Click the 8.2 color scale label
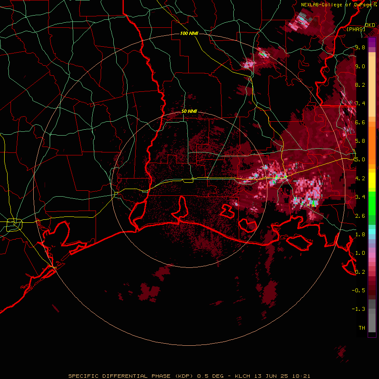The height and width of the screenshot is (379, 379). tap(360, 85)
